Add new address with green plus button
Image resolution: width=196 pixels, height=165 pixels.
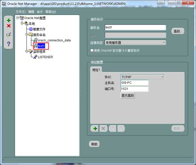(x=94, y=128)
